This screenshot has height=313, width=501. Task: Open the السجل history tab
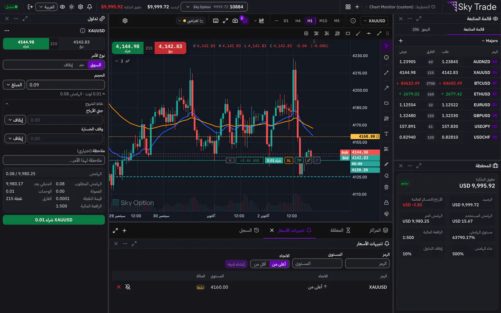(x=249, y=230)
